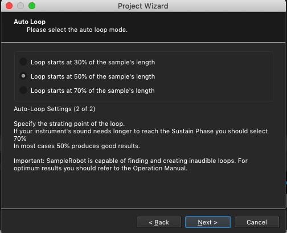Click the 'Important: SampleRobot' note paragraph
Screen dimensions: 287x233
pos(130,165)
